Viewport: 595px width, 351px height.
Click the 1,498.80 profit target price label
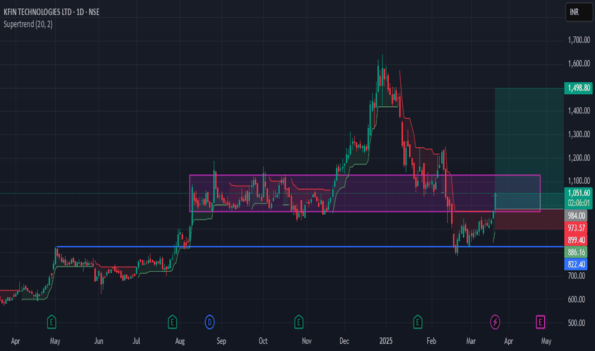[578, 88]
